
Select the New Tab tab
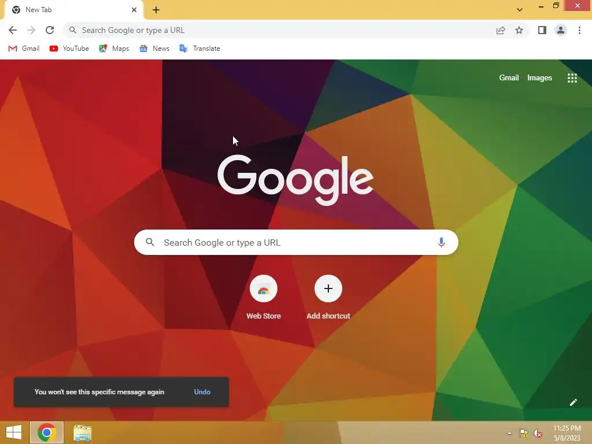(x=73, y=10)
